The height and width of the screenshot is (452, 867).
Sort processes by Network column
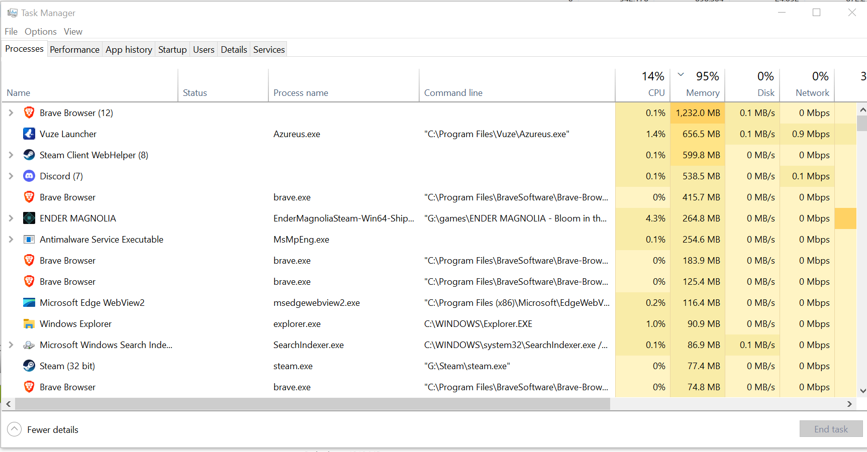[807, 85]
